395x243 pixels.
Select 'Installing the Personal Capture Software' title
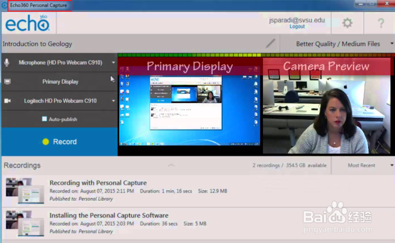[x=109, y=215]
